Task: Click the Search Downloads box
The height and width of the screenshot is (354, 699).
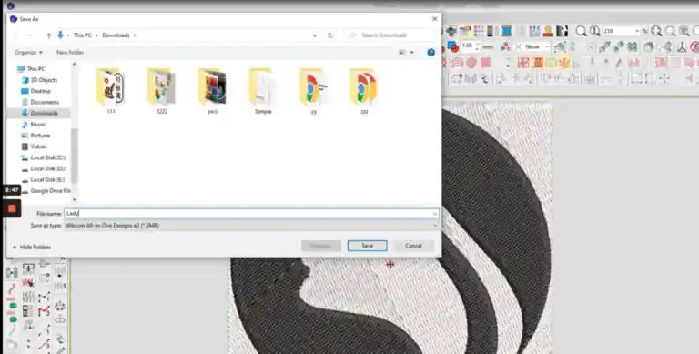Action: (390, 35)
